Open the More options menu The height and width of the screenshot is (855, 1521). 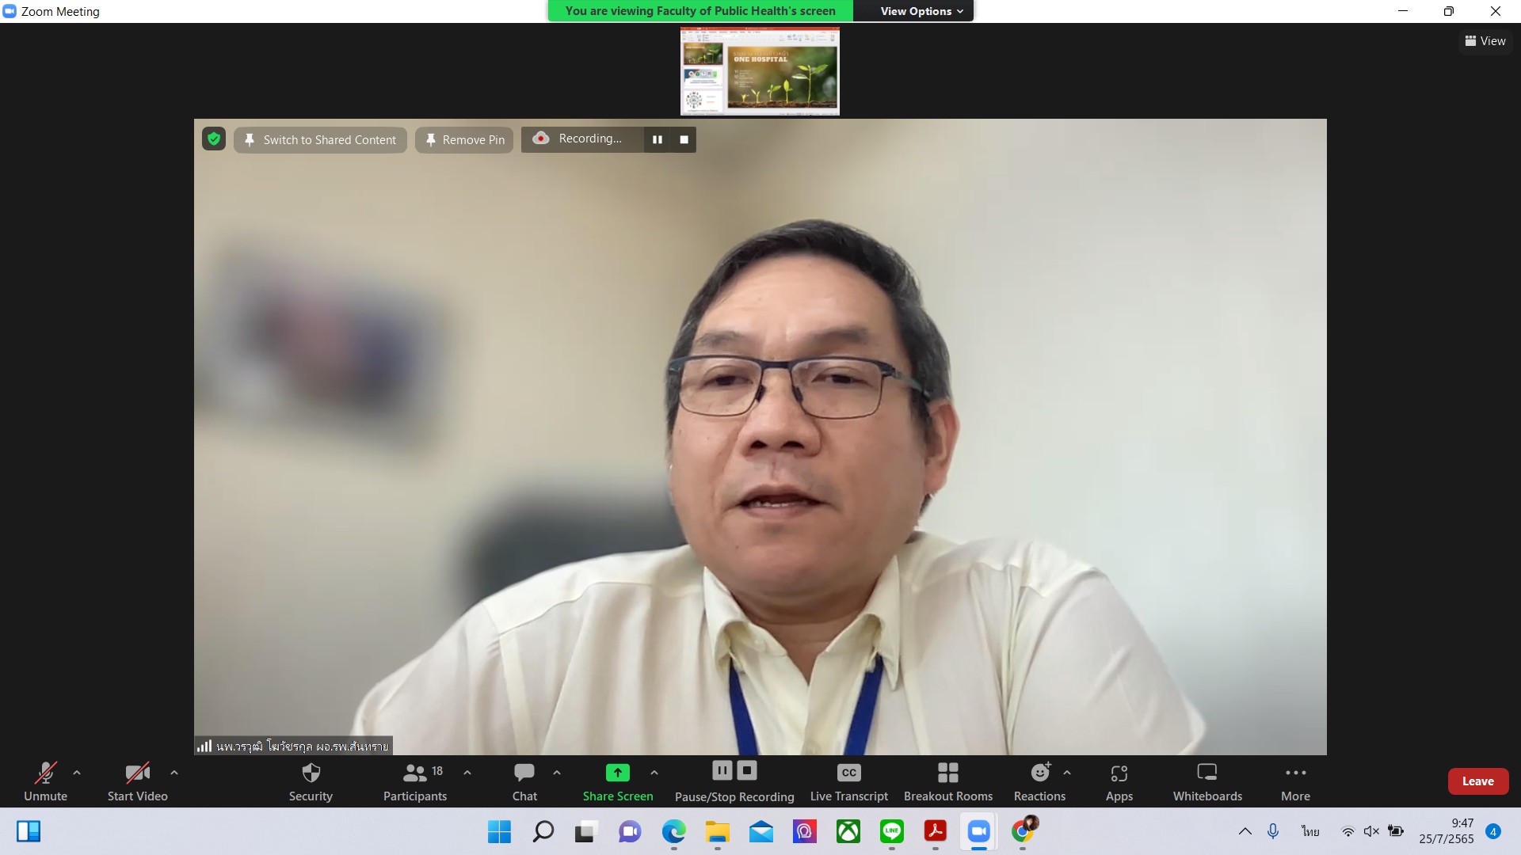(1295, 781)
